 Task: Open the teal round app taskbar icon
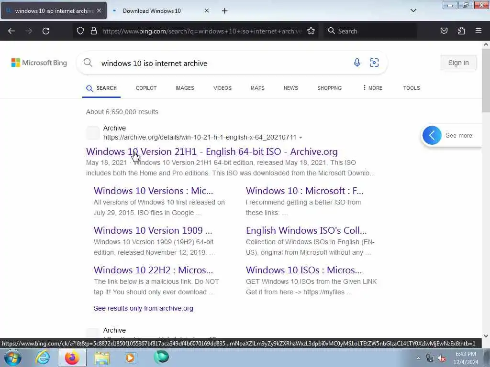161,357
